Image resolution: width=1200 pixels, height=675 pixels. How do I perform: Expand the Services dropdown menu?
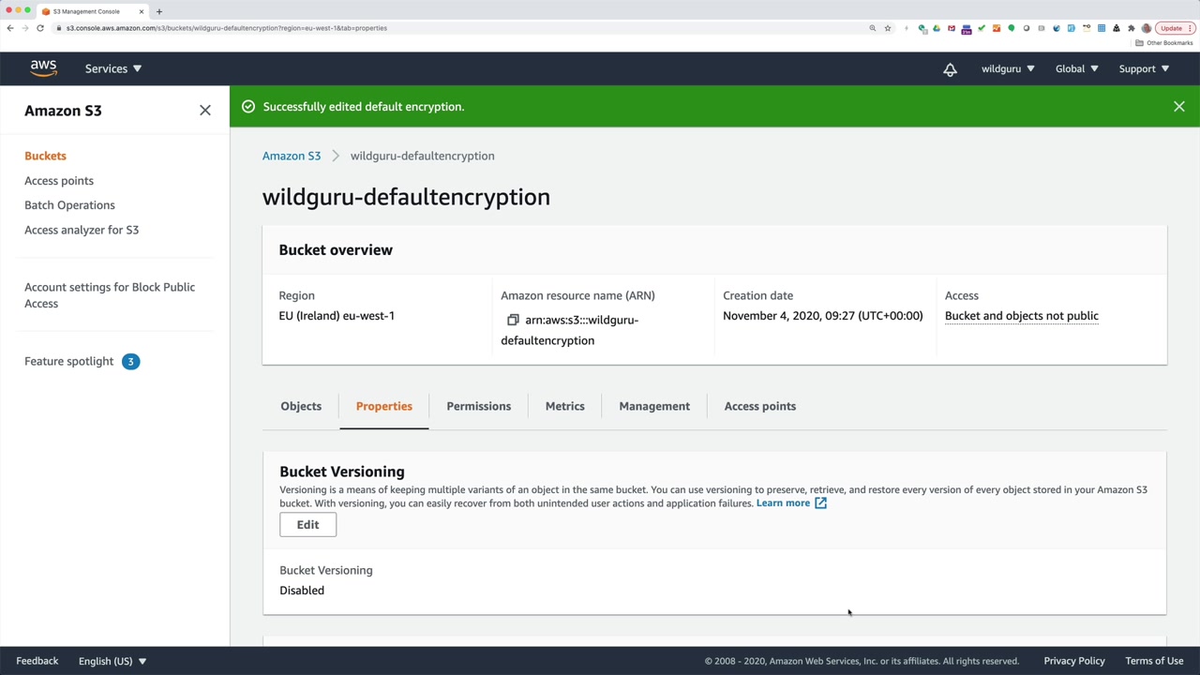coord(112,68)
